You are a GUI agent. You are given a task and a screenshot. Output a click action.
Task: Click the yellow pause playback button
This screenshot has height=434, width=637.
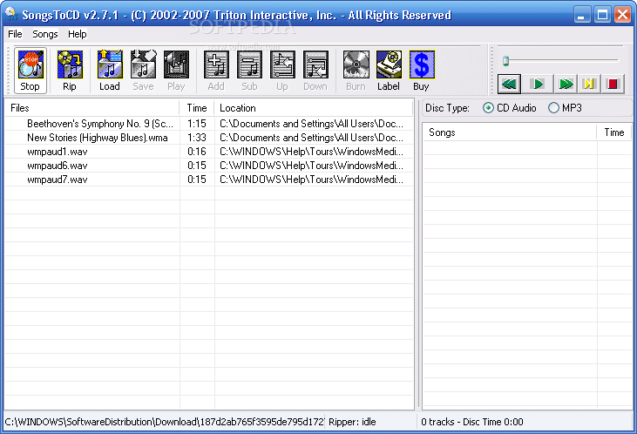[x=589, y=85]
